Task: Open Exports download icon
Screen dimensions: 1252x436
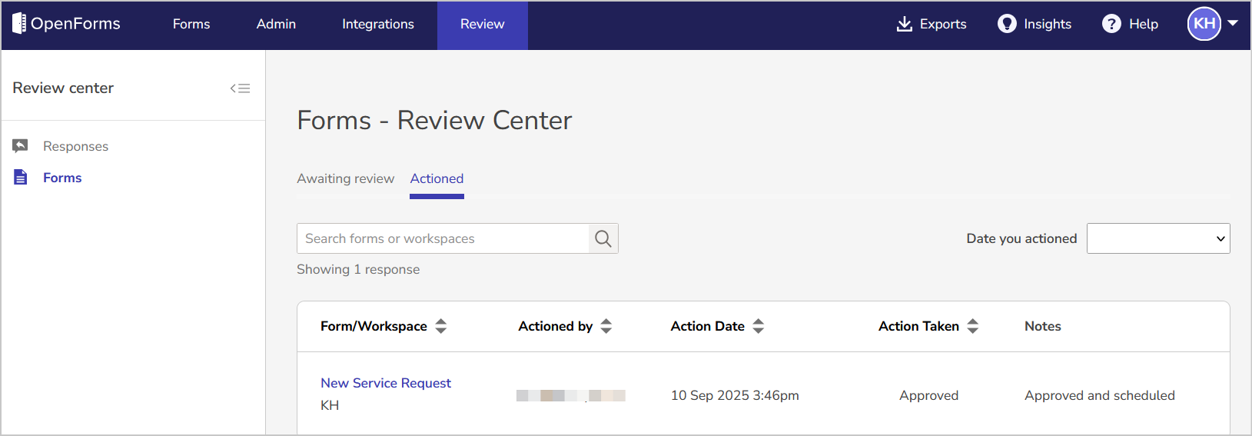Action: click(905, 24)
